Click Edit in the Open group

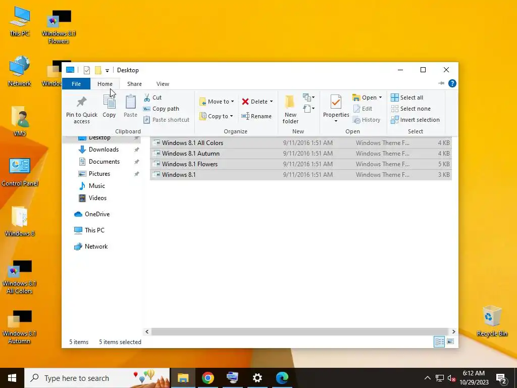click(x=363, y=109)
